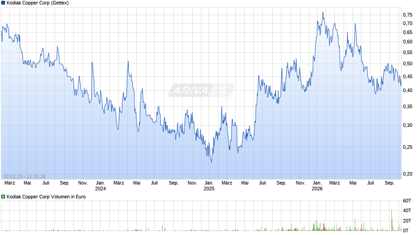
Task: Click the price low just after Jan. 2025
Action: tap(211, 161)
